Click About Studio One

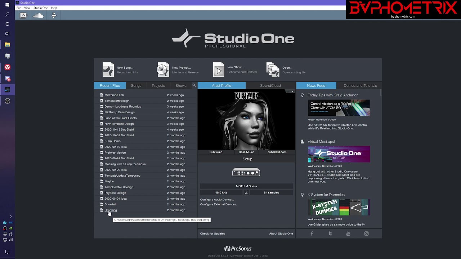click(281, 233)
